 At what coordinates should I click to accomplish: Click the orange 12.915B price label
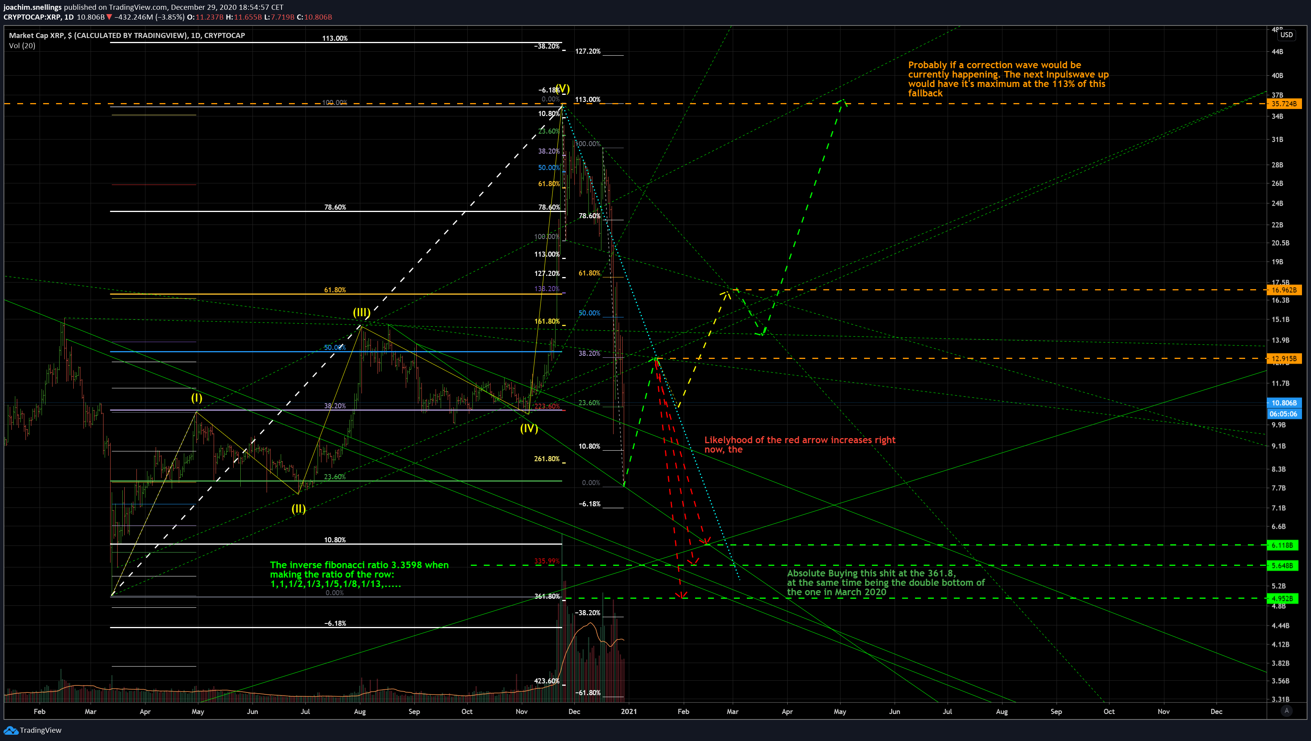pyautogui.click(x=1284, y=359)
